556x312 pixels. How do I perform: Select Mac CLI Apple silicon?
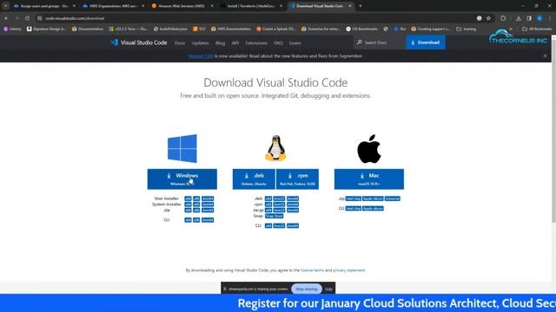point(373,209)
